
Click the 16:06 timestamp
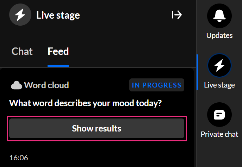point(19,158)
